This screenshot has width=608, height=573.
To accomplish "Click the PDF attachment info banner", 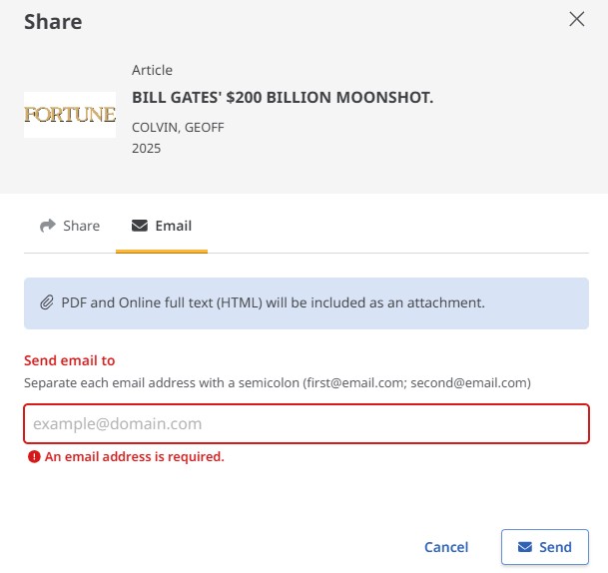I will click(306, 303).
